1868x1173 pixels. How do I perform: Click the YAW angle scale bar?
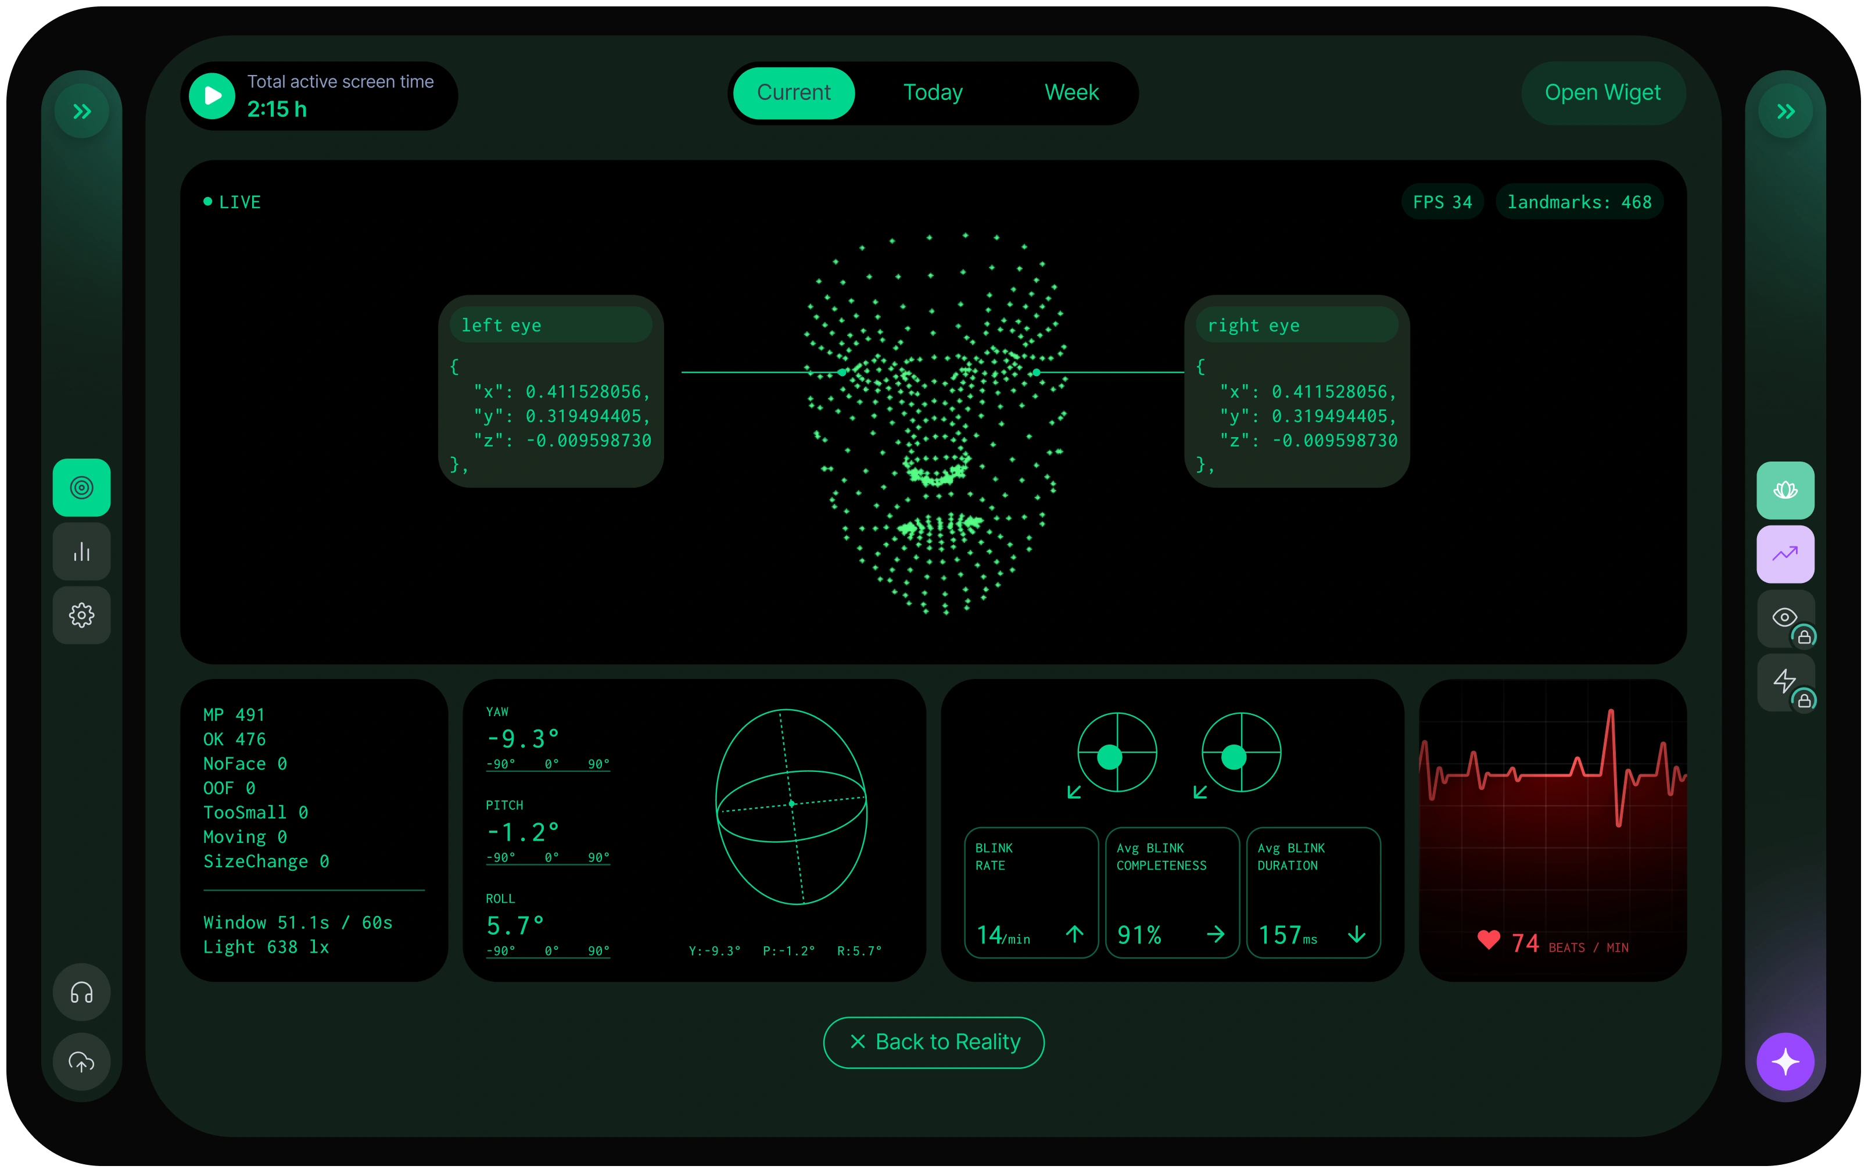coord(547,765)
